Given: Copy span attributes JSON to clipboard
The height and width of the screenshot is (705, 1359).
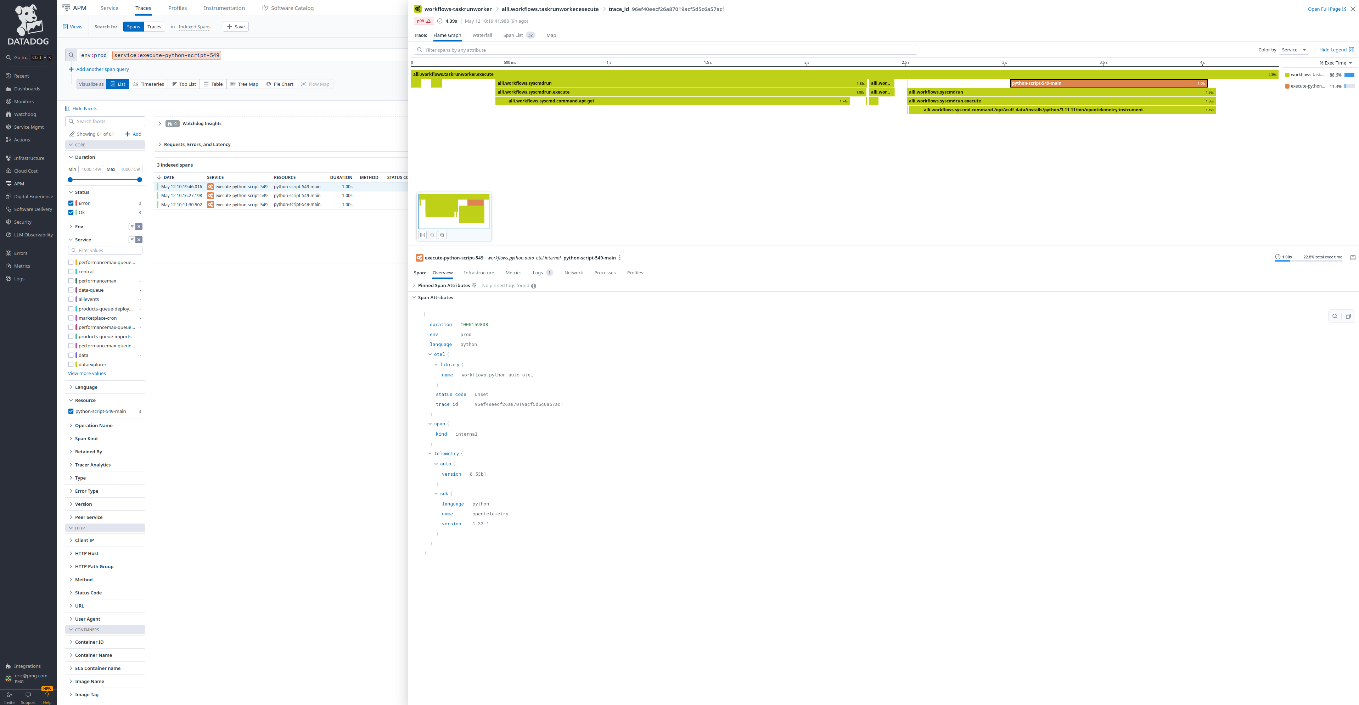Looking at the screenshot, I should coord(1348,316).
